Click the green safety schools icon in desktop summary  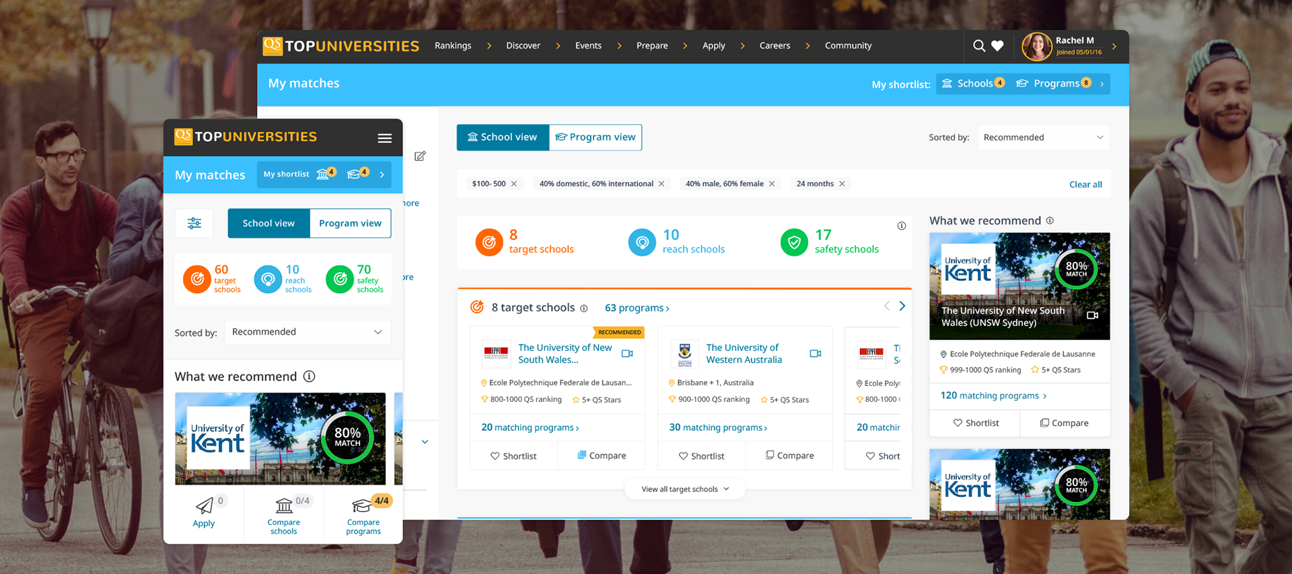794,242
